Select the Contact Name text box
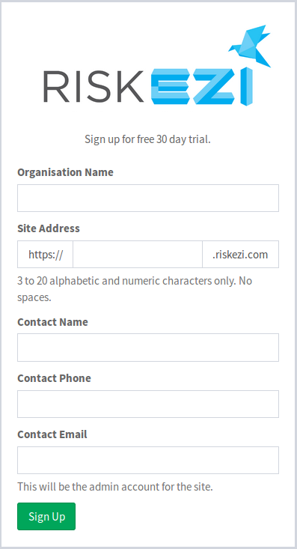297x549 pixels. tap(148, 348)
